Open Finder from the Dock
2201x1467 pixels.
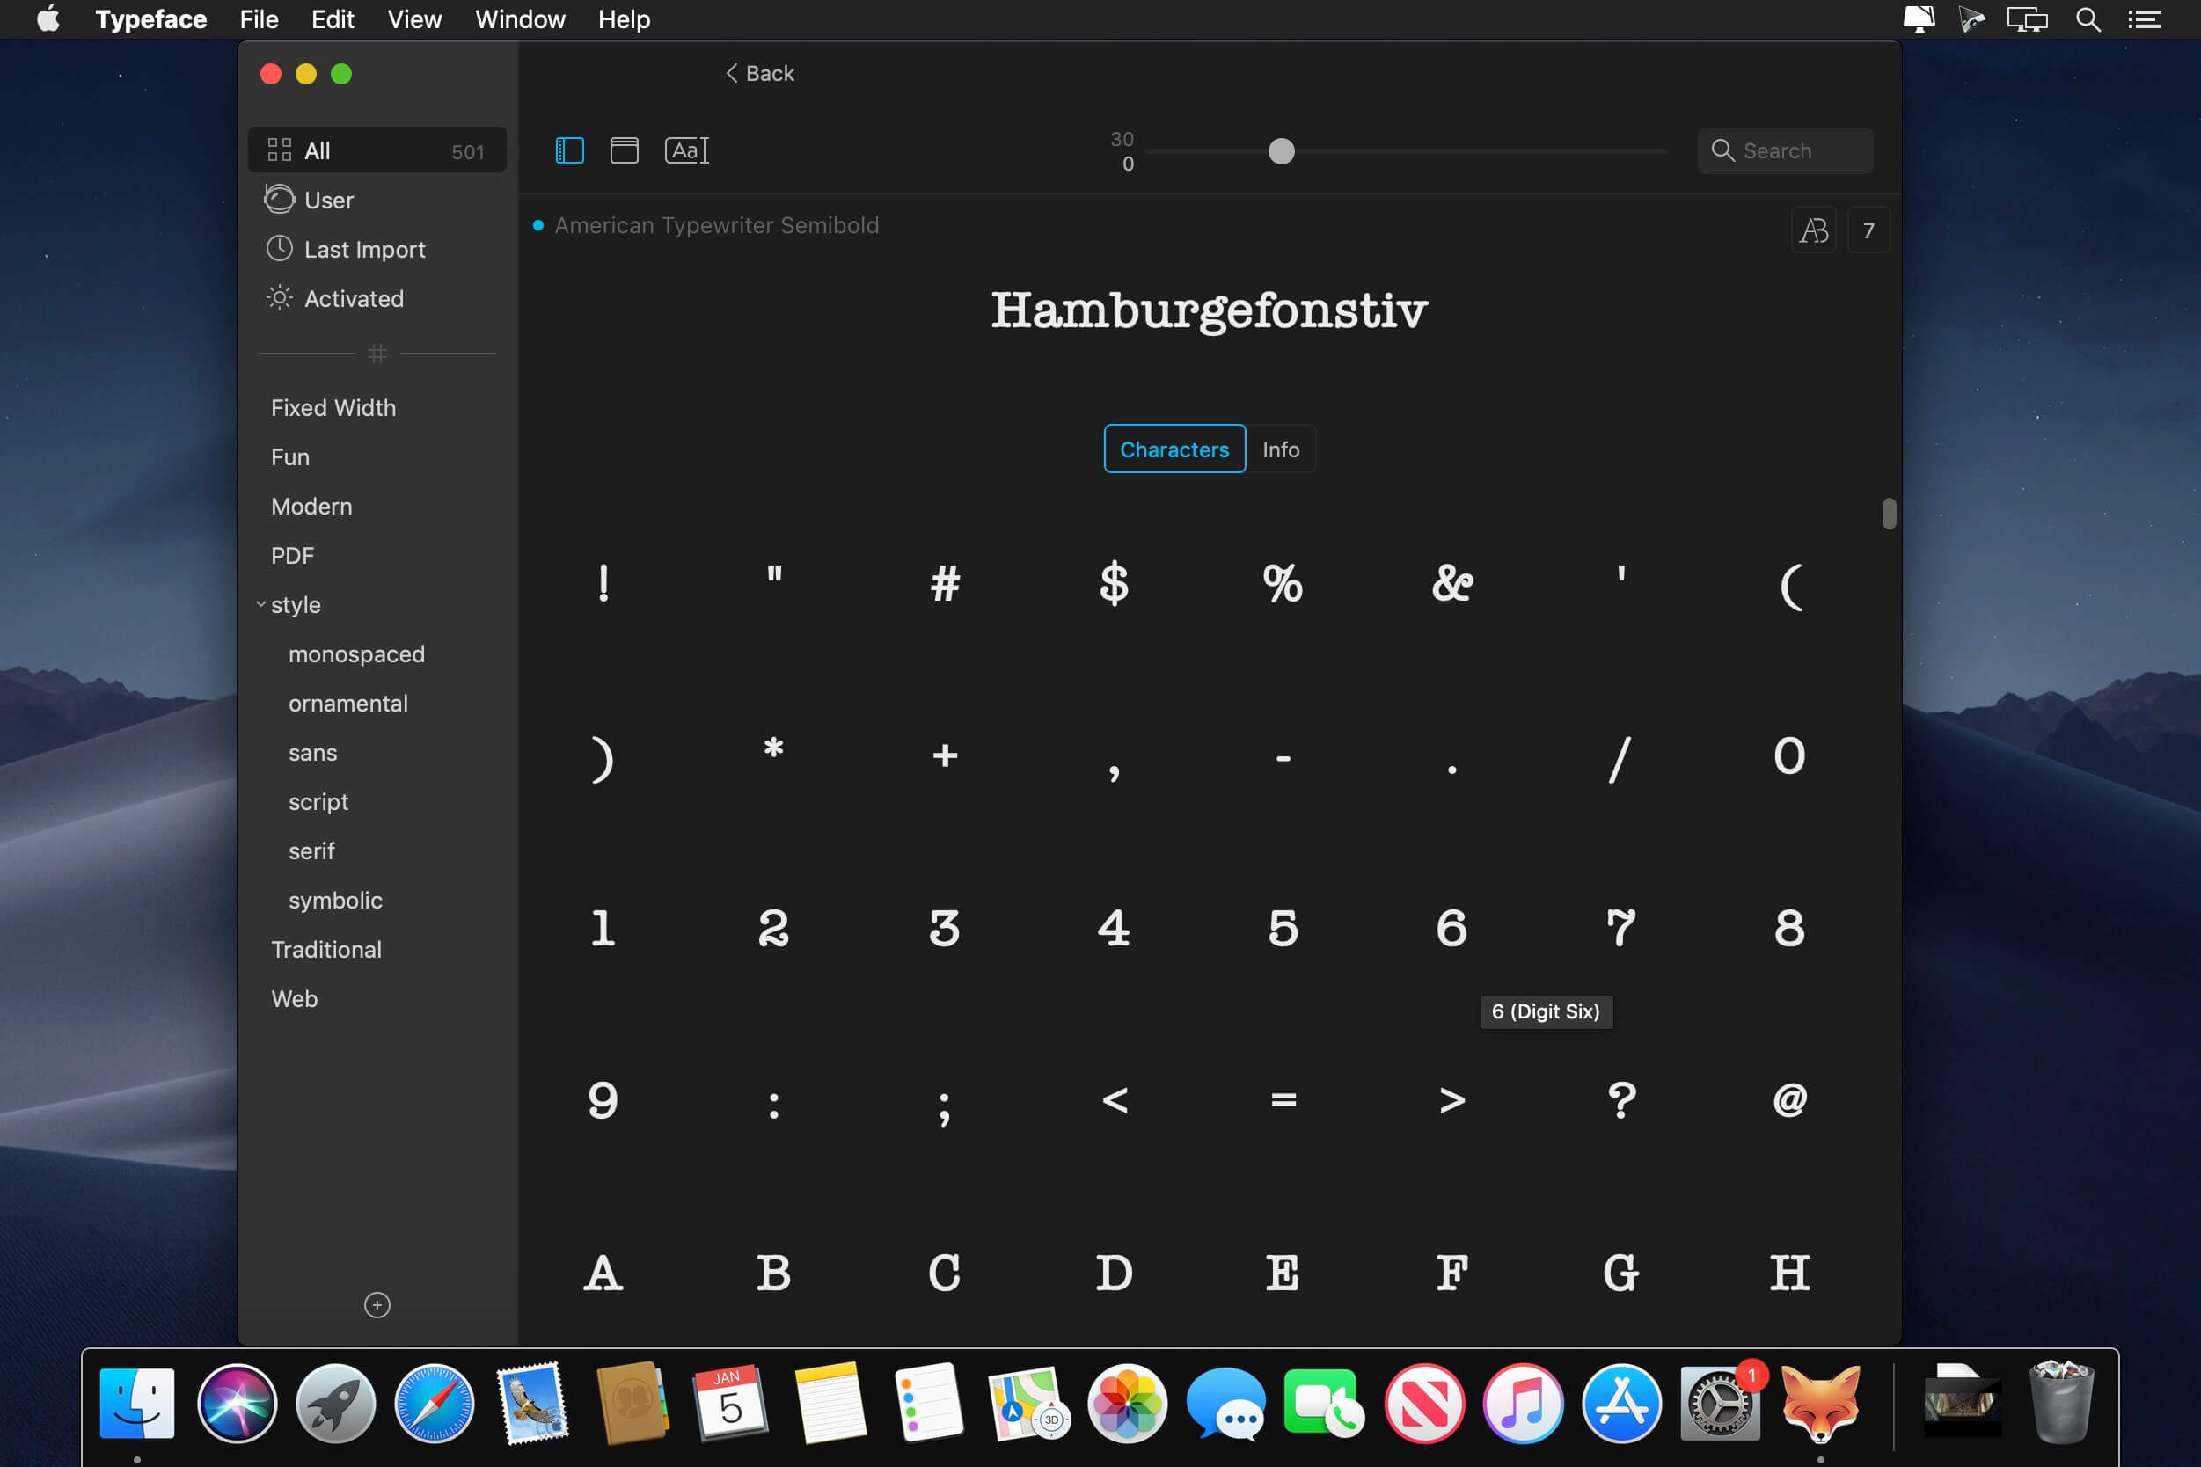(x=136, y=1404)
